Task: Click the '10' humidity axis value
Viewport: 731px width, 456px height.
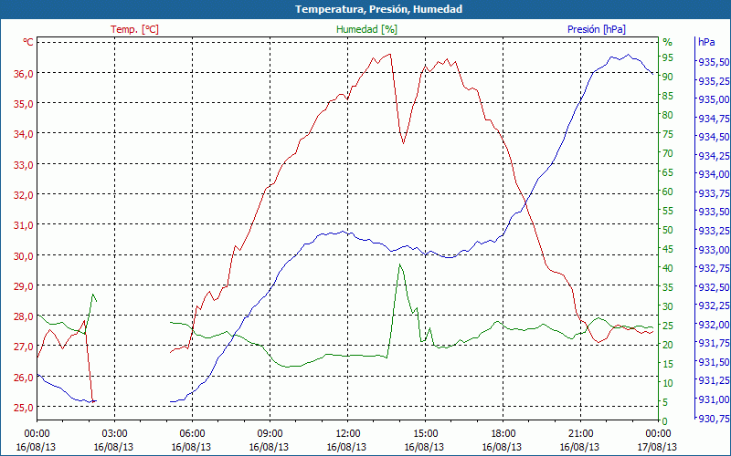Action: (x=668, y=383)
